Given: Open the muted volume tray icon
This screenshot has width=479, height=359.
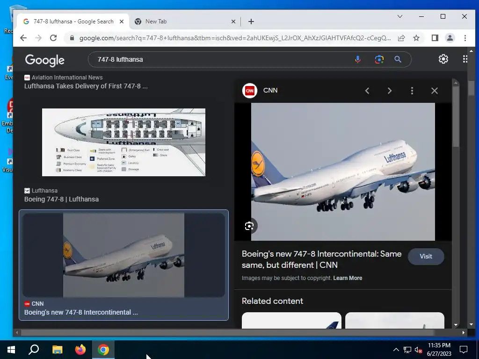Looking at the screenshot, I should [418, 350].
